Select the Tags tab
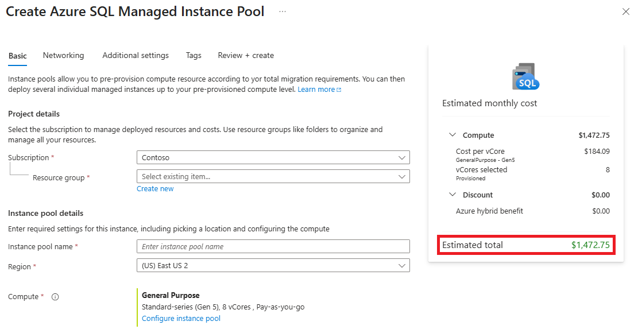Viewport: 638px width, 333px height. [x=194, y=55]
